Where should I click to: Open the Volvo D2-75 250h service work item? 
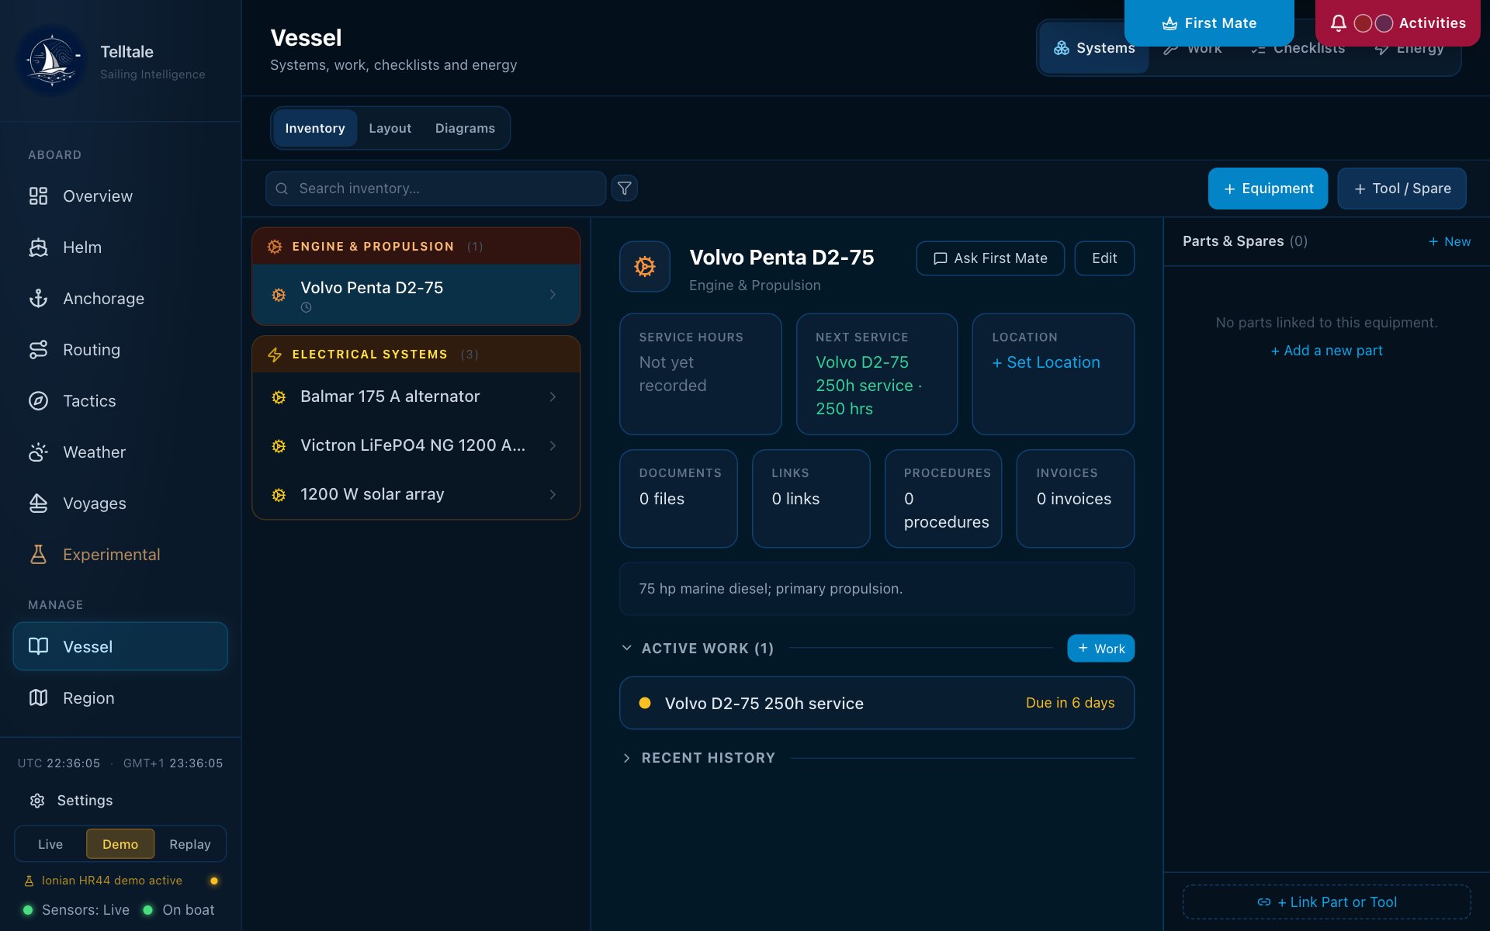click(x=877, y=703)
